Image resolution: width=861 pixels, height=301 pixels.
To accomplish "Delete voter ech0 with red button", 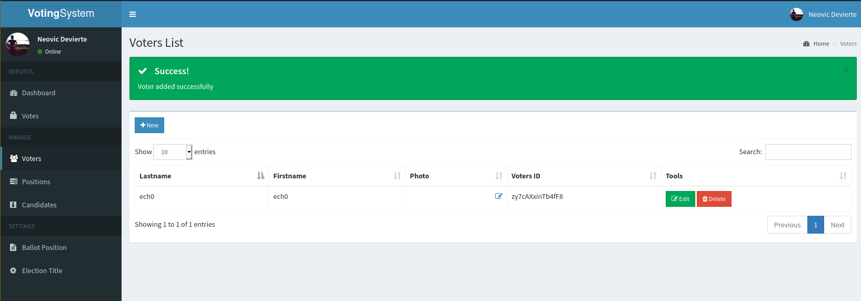I will coord(714,199).
